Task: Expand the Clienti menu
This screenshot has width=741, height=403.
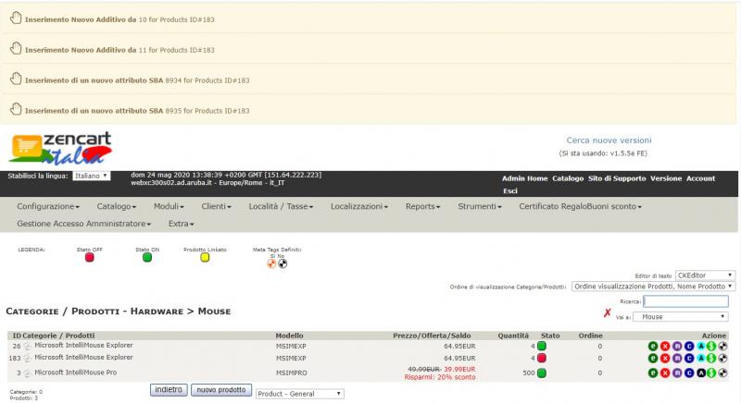Action: [x=217, y=206]
